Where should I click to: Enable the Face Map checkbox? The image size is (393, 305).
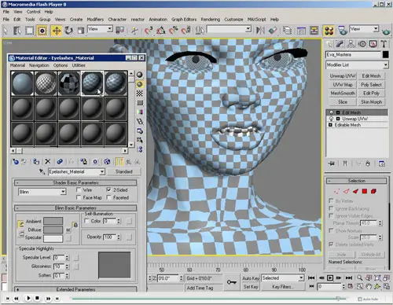[x=79, y=197]
